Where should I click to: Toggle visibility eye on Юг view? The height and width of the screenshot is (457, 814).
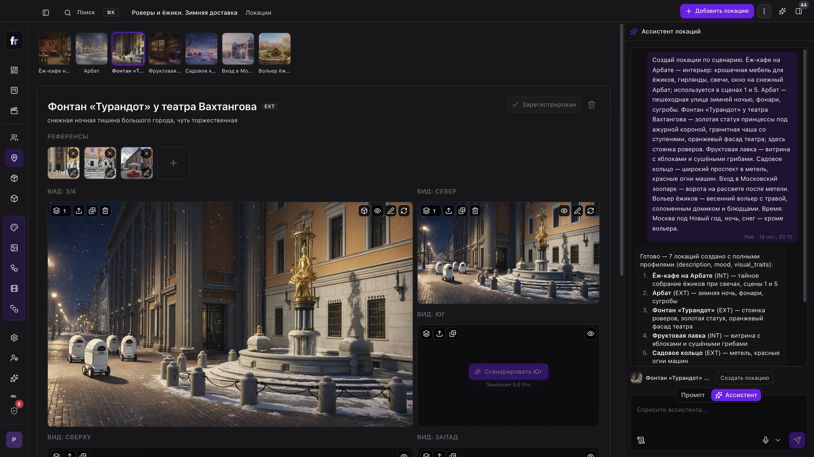coord(591,334)
